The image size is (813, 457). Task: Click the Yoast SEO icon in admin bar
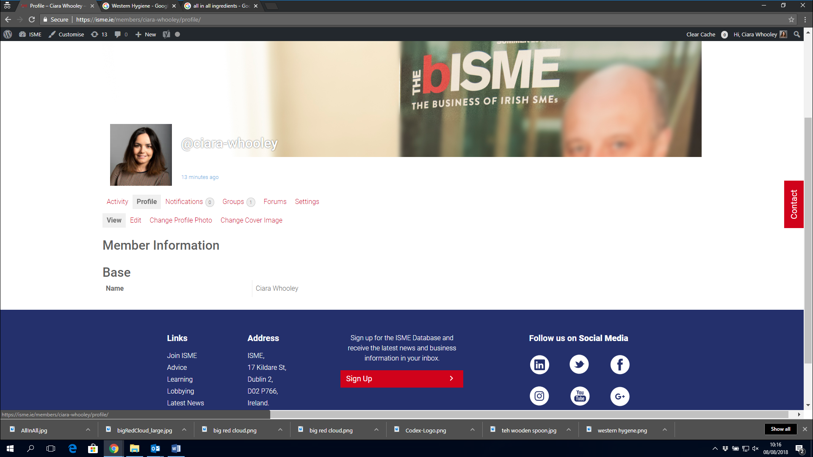click(166, 34)
